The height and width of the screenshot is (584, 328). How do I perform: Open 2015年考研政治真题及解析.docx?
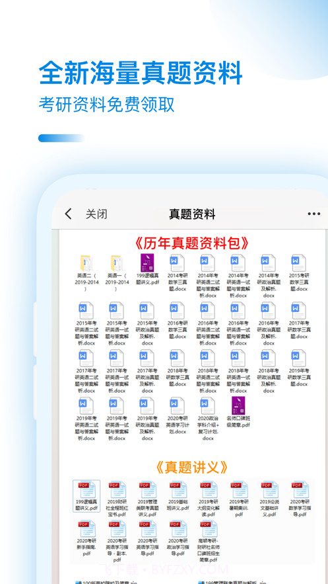click(x=147, y=324)
